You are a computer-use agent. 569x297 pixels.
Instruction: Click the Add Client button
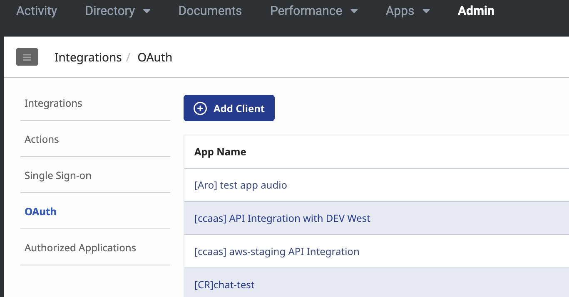pyautogui.click(x=229, y=108)
